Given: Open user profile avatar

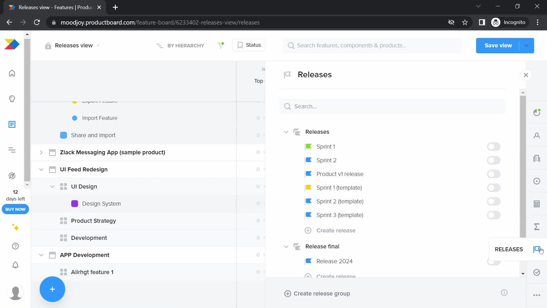Looking at the screenshot, I should 15,293.
